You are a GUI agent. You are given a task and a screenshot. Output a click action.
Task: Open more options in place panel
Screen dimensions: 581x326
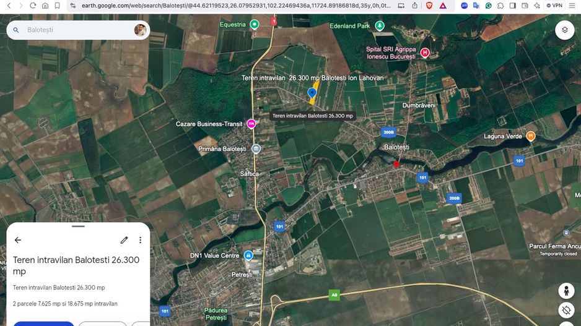pyautogui.click(x=140, y=240)
